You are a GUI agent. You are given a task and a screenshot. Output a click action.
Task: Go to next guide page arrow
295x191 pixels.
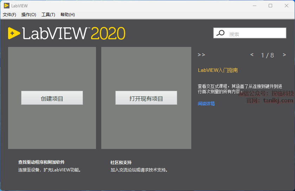point(284,55)
